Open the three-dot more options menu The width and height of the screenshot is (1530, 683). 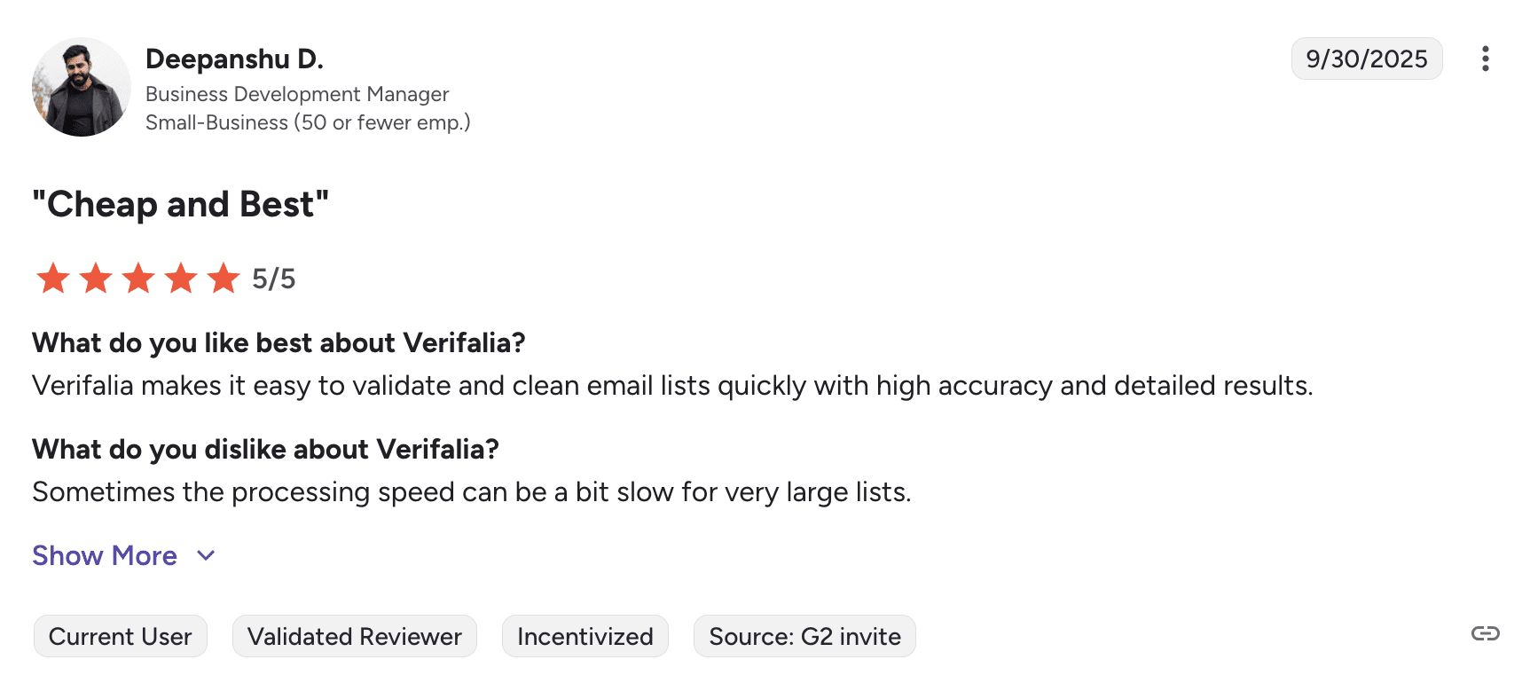pyautogui.click(x=1485, y=59)
